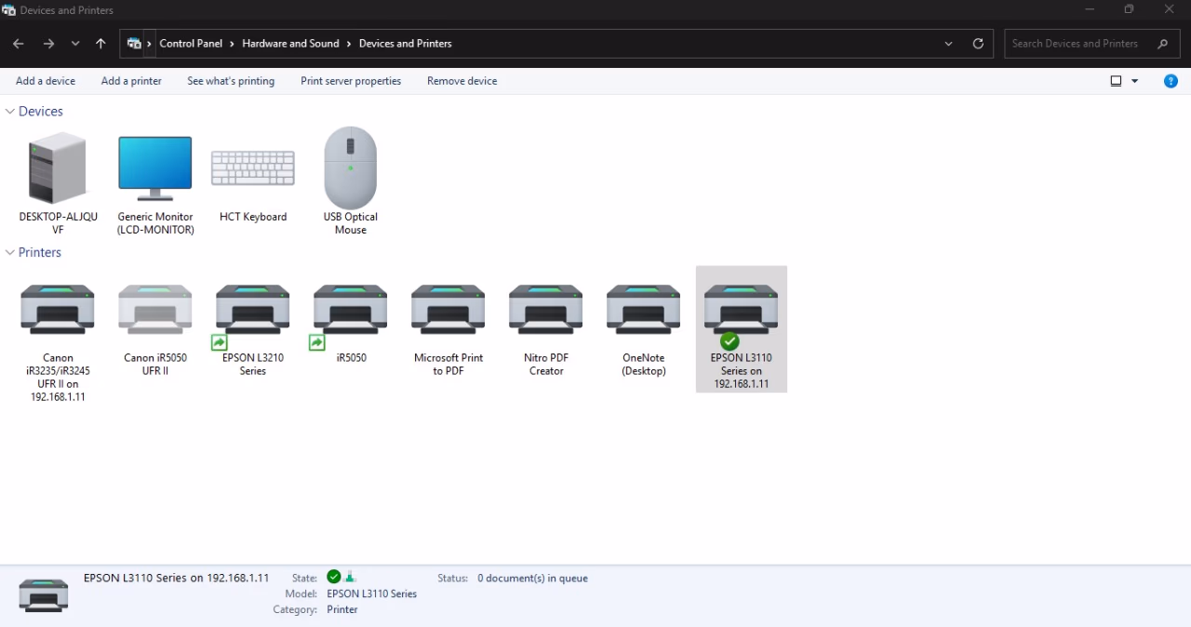The width and height of the screenshot is (1191, 627).
Task: Select the EPSON L3210 Series printer icon
Action: tap(253, 310)
